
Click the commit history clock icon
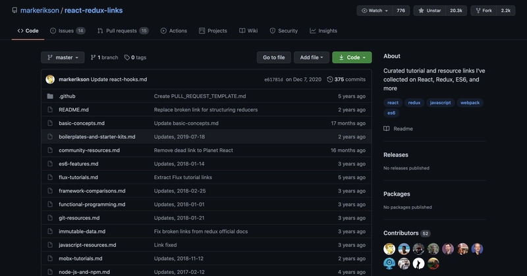click(x=330, y=79)
